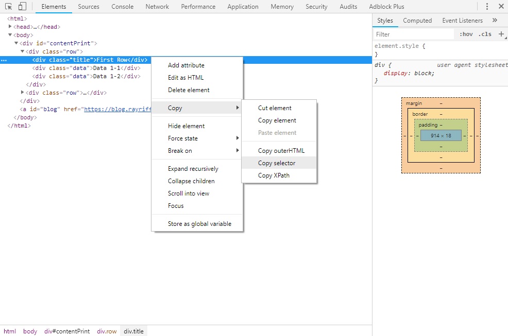
Task: Collapse the body element node
Action: 10,35
